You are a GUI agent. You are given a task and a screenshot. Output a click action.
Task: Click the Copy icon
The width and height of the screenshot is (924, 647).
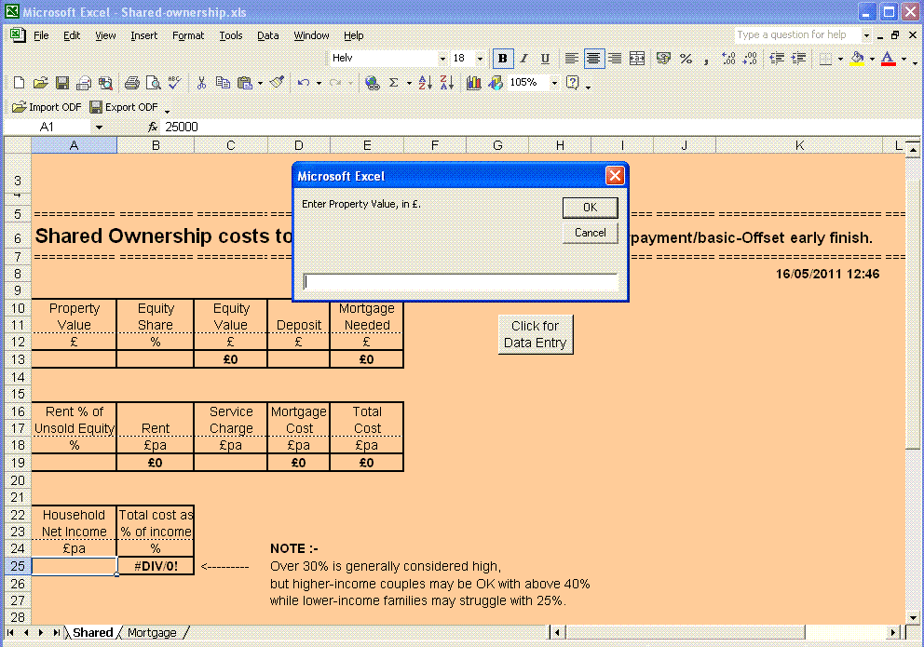click(x=223, y=83)
